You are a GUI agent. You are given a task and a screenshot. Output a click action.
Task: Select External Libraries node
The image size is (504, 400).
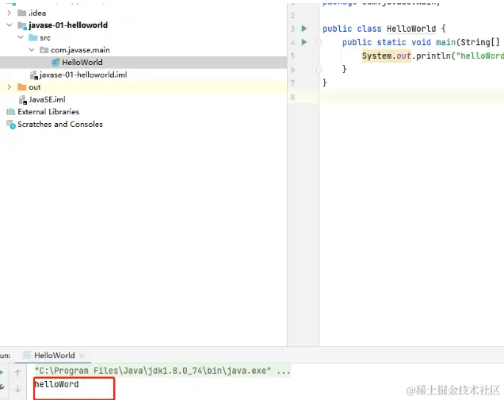(x=48, y=112)
